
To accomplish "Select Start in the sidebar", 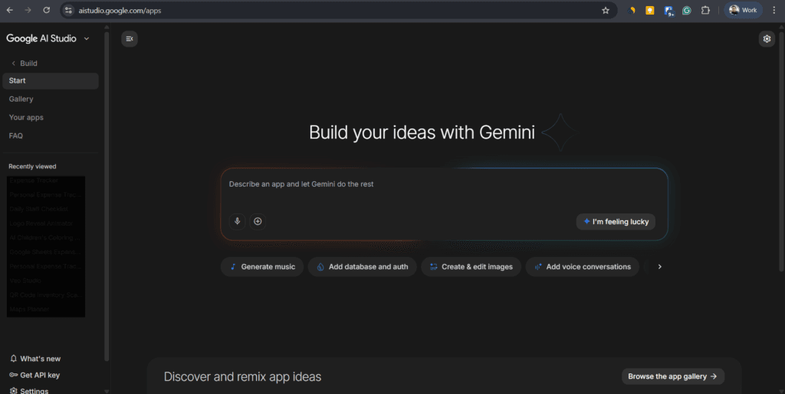I will tap(51, 81).
